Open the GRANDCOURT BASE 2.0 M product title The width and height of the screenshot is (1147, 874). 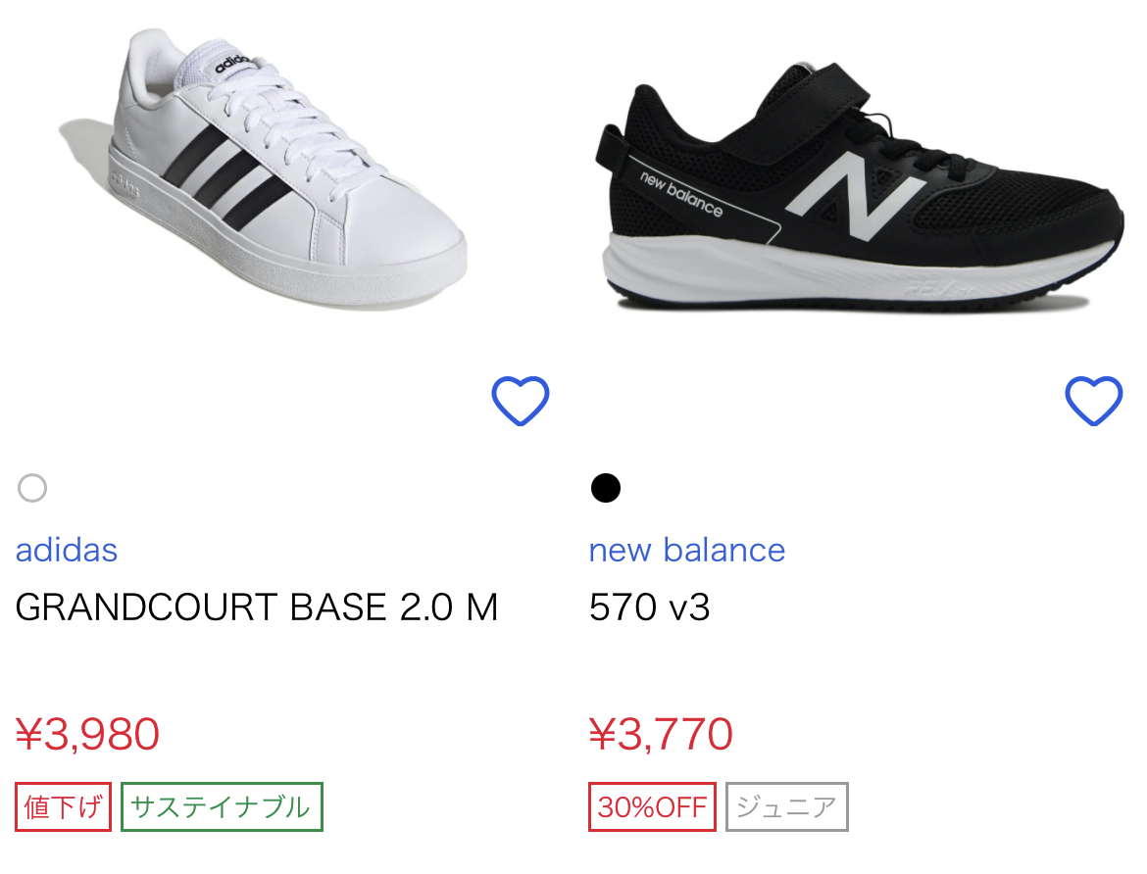[x=257, y=608]
